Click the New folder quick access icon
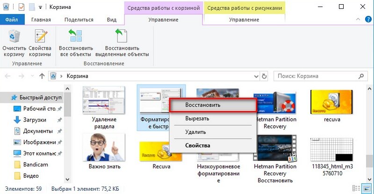374x194 pixels. click(x=32, y=7)
